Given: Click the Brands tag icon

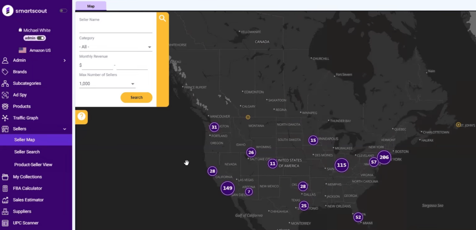Looking at the screenshot, I should point(5,72).
